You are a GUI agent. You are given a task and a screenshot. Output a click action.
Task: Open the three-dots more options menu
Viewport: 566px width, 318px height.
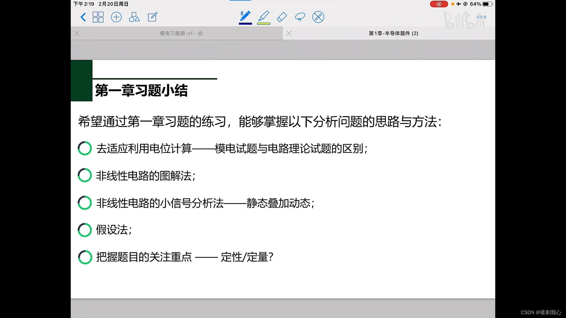(x=481, y=17)
